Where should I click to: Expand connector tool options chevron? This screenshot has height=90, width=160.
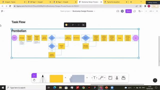[105, 78]
